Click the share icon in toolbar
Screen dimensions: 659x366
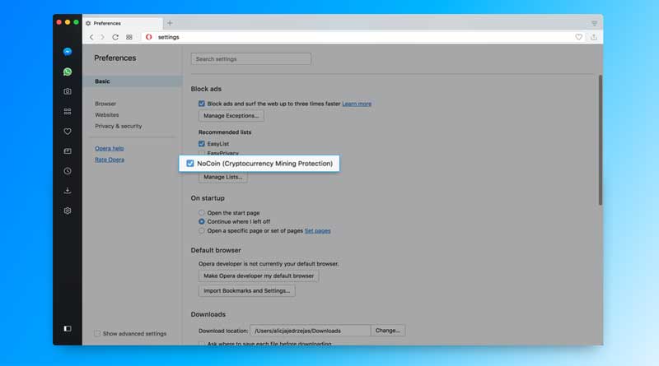594,37
